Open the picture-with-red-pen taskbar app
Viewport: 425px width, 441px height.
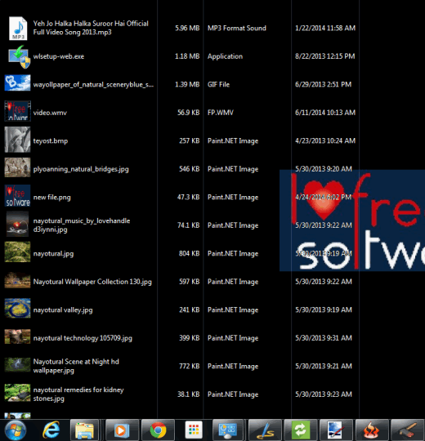point(336,430)
